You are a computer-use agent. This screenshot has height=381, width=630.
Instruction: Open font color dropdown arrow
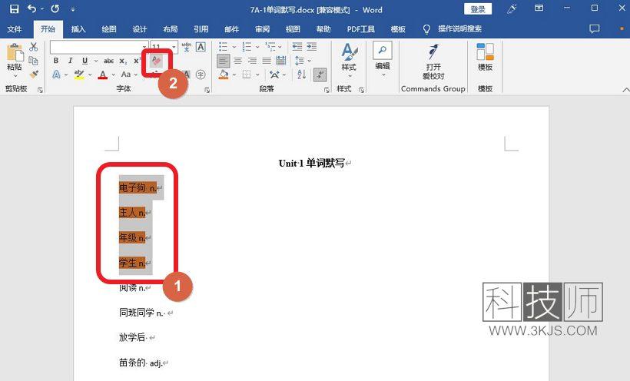pos(114,75)
